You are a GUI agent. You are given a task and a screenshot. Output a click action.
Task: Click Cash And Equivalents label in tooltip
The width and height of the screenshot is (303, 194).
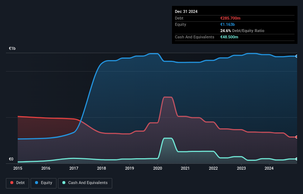click(194, 37)
